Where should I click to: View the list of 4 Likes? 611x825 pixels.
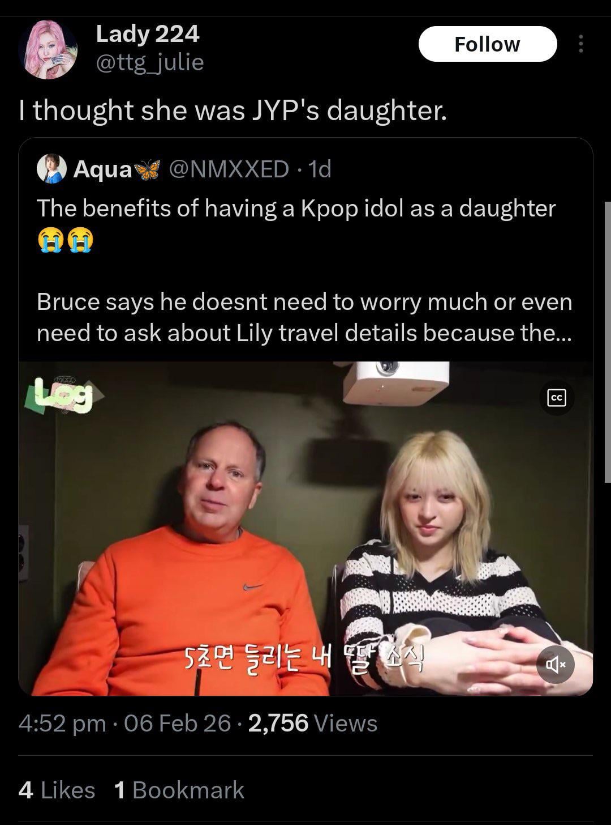click(x=57, y=790)
